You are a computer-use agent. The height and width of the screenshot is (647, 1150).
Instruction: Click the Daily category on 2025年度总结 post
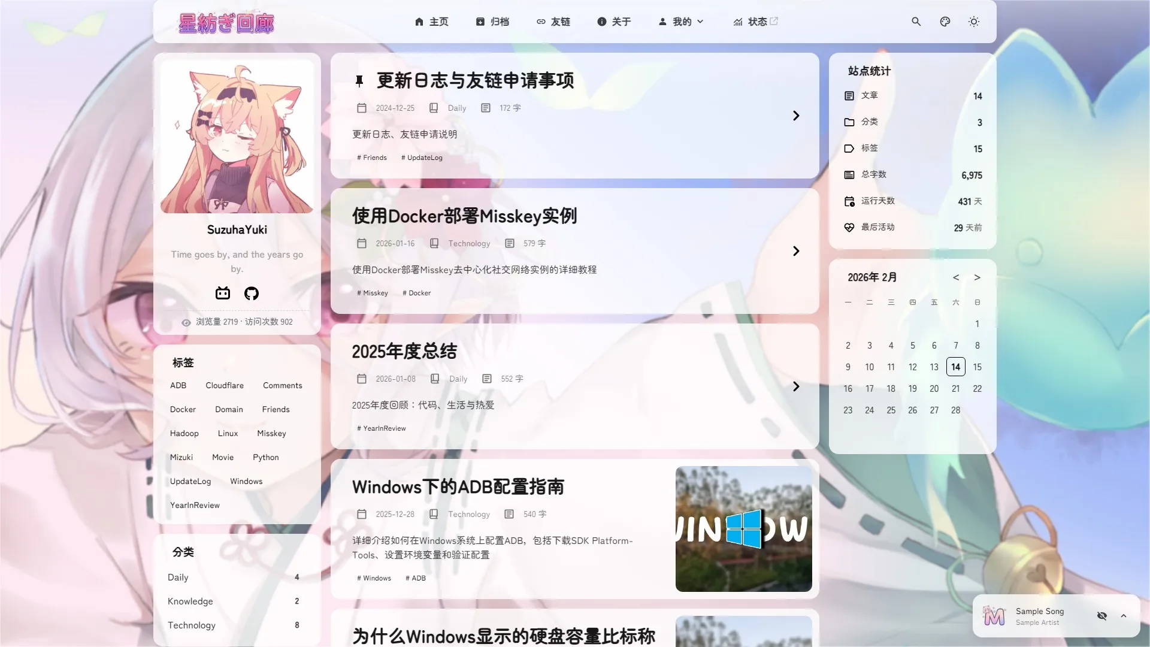pyautogui.click(x=458, y=379)
